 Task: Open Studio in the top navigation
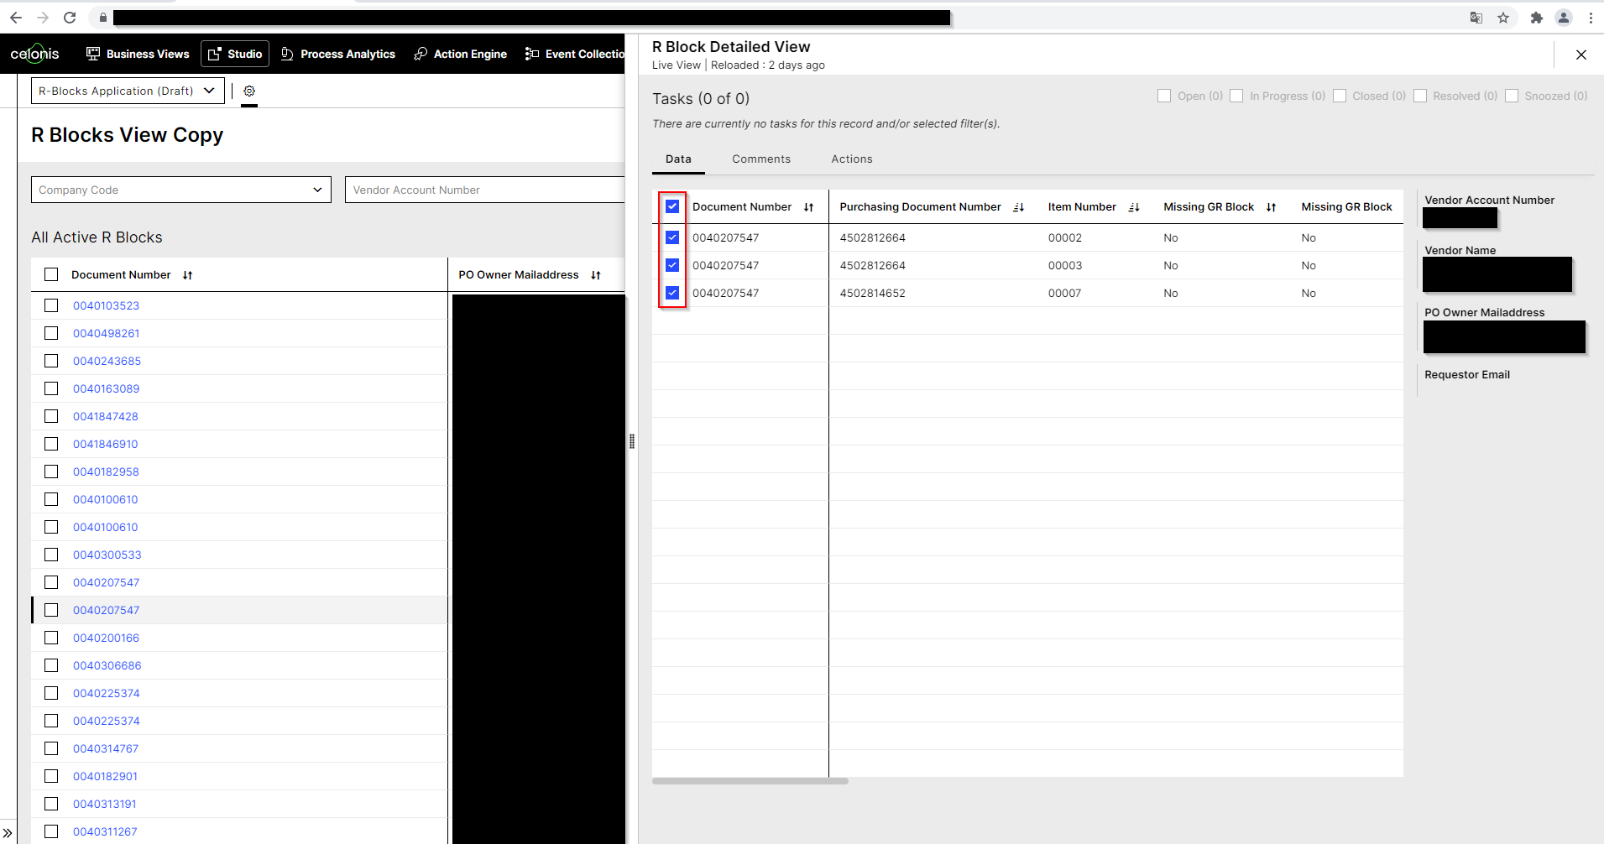(235, 54)
